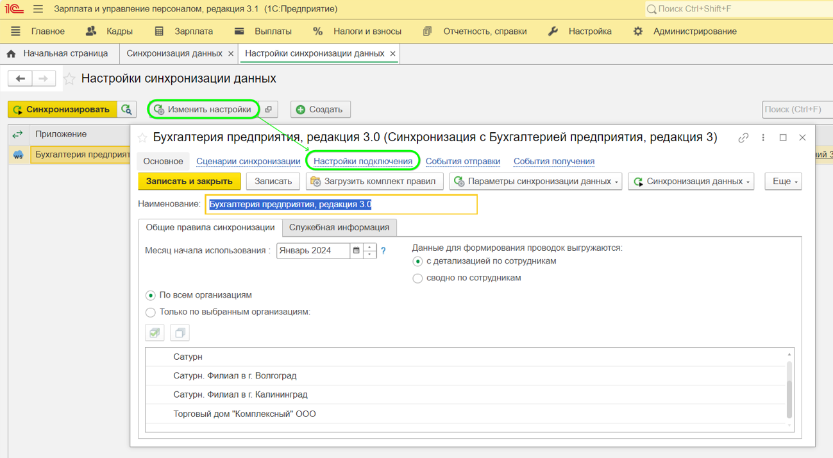Image resolution: width=833 pixels, height=458 pixels.
Task: Open the Настройка menu section
Action: 590,31
